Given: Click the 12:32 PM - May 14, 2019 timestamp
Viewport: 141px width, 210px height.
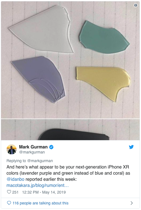Looking at the screenshot, I should pos(44,192).
